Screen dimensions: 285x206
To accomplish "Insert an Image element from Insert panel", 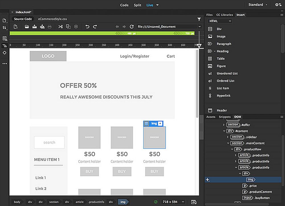I will (x=221, y=37).
